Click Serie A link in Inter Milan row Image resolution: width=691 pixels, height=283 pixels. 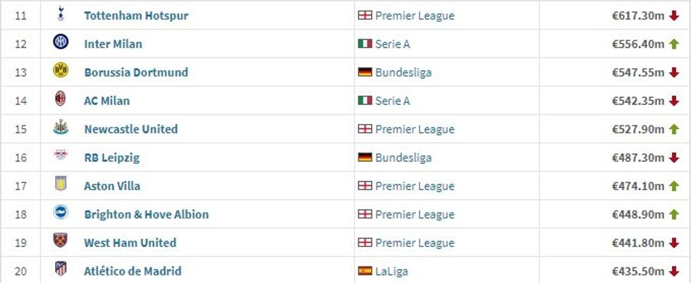(x=393, y=44)
